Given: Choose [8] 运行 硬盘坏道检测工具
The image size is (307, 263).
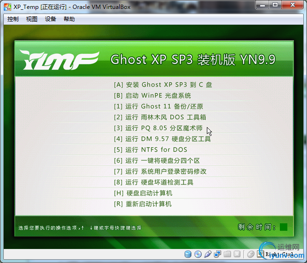Looking at the screenshot, I should pos(153,182).
